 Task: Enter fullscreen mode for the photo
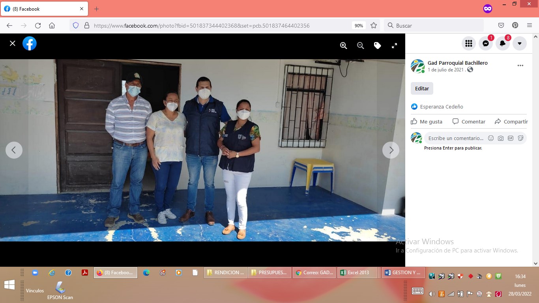pos(394,46)
